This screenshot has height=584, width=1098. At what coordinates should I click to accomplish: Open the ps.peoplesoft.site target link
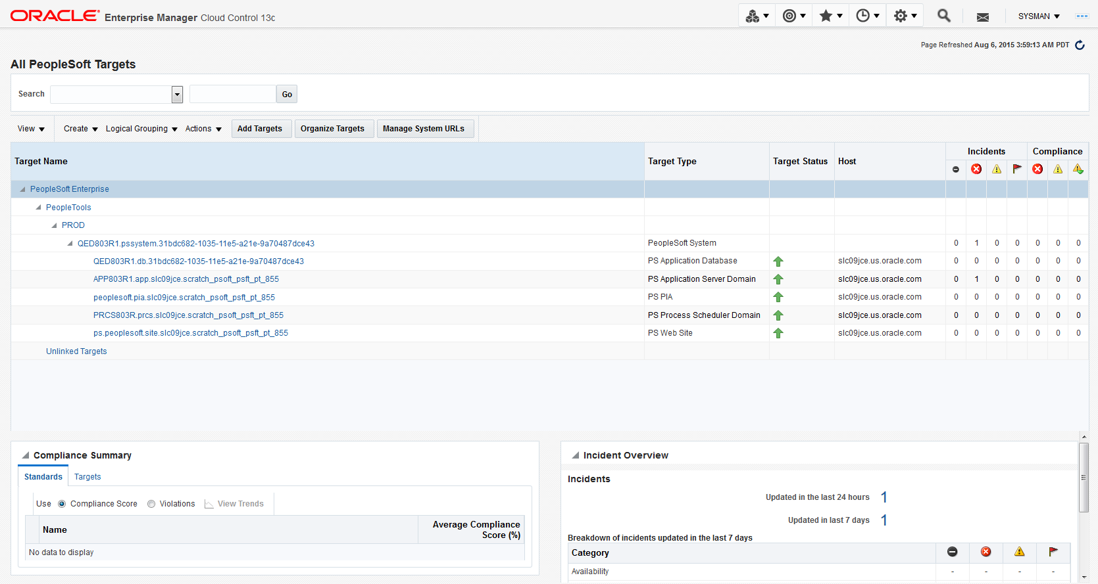[x=191, y=333]
